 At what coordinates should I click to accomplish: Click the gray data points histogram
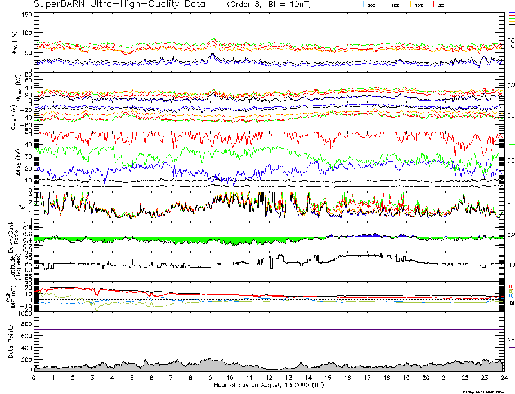[x=225, y=367]
